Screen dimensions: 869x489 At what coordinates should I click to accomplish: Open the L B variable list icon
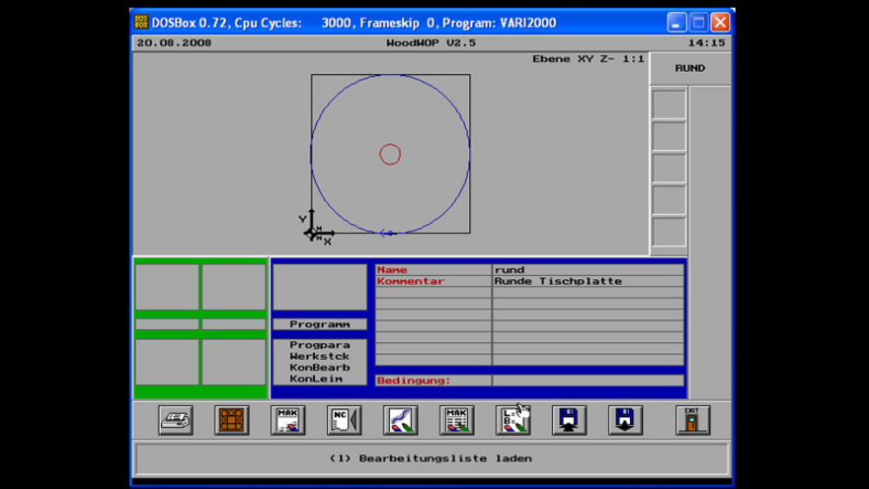pyautogui.click(x=513, y=420)
